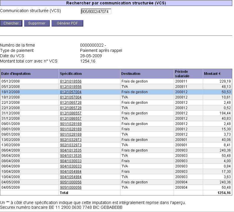Select the total amount 1254,16 in Total row
This screenshot has height=212, width=234.
224,193
